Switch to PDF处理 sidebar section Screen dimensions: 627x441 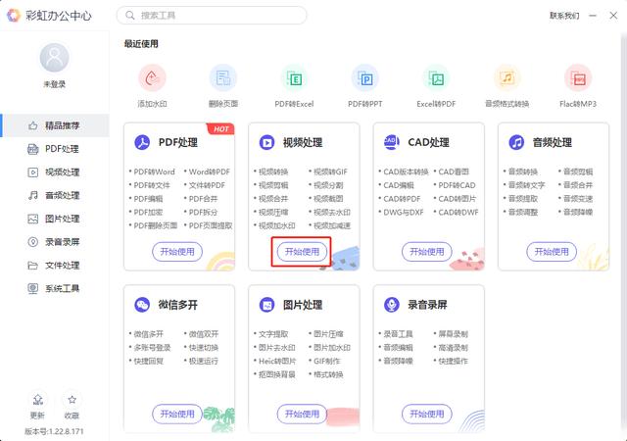coord(55,149)
